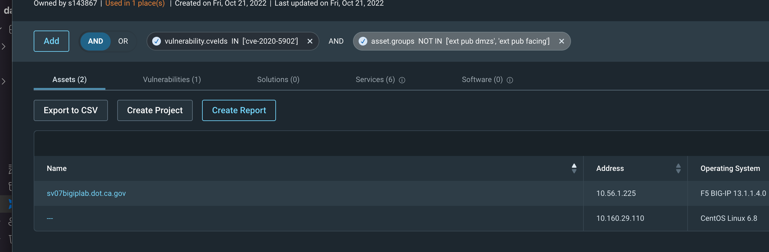Click the sort arrows on the Name column
This screenshot has height=252, width=769.
tap(574, 168)
